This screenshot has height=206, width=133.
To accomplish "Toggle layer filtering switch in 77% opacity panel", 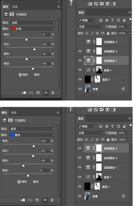I will 130,20.
